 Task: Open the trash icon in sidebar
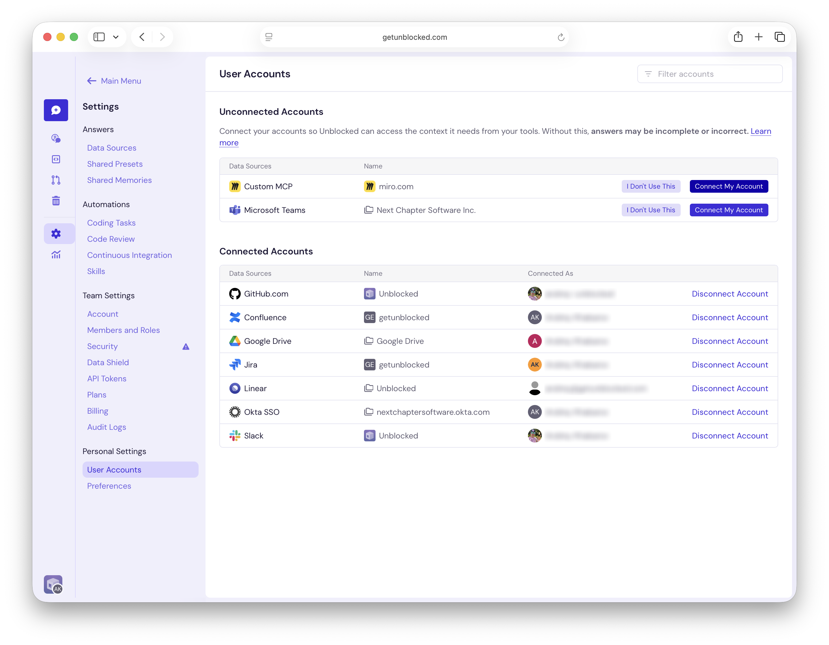tap(56, 200)
